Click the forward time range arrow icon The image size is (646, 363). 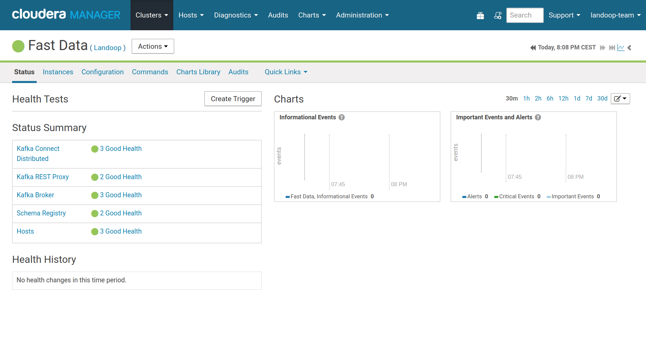[603, 48]
